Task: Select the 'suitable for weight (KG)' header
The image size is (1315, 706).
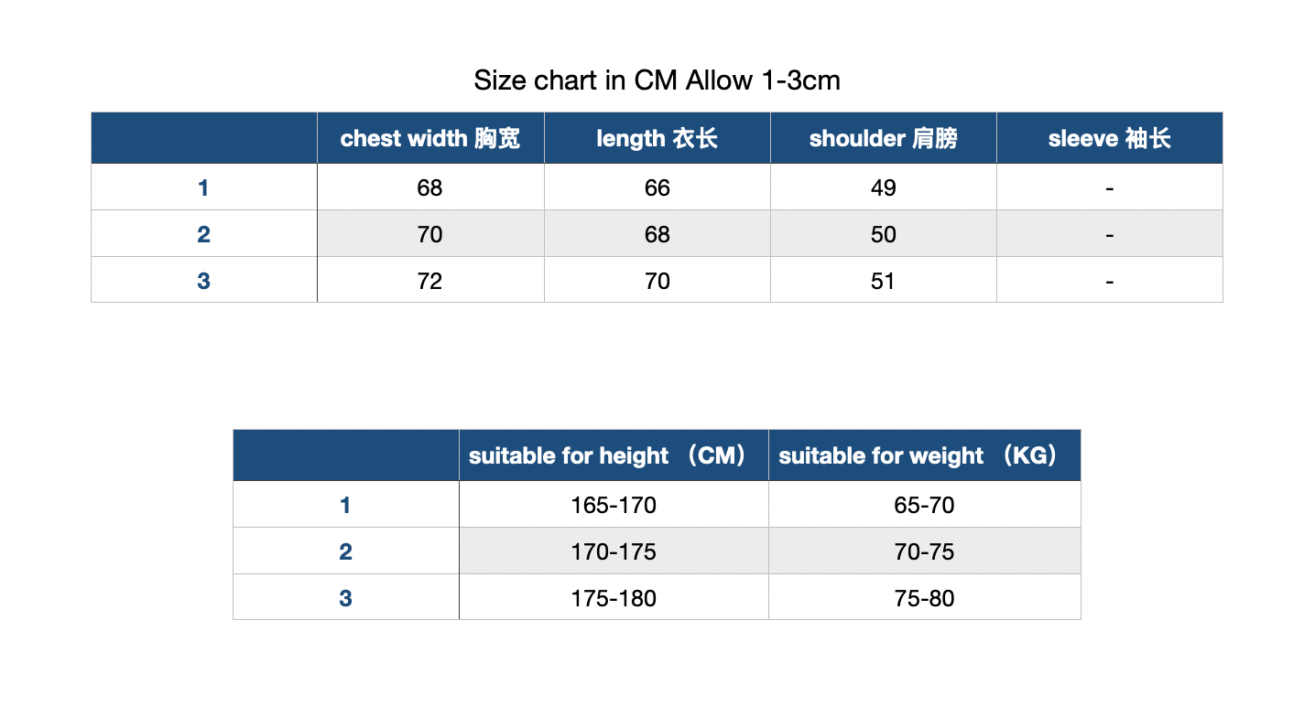Action: pos(925,455)
